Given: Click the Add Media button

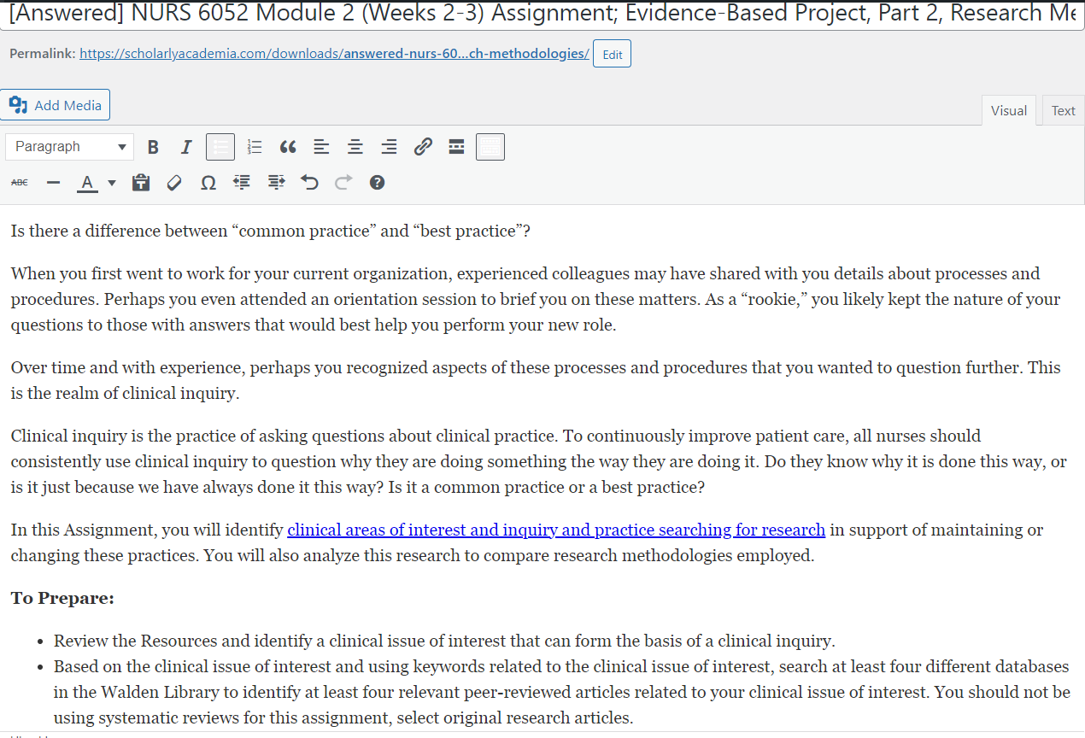Looking at the screenshot, I should point(56,105).
